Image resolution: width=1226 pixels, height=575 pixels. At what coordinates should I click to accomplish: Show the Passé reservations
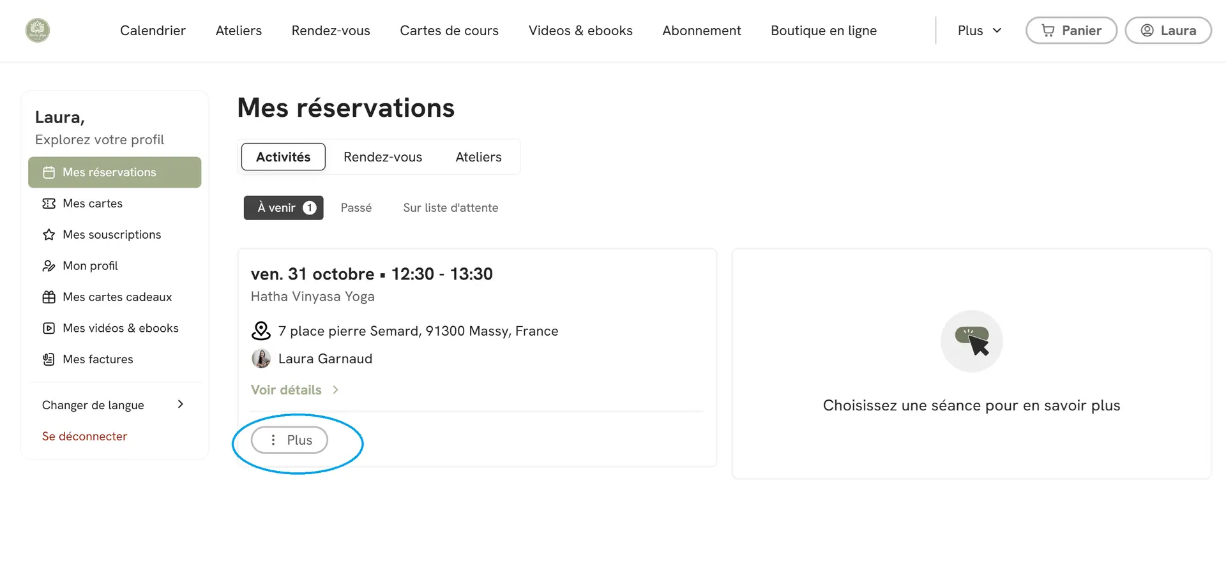point(356,208)
